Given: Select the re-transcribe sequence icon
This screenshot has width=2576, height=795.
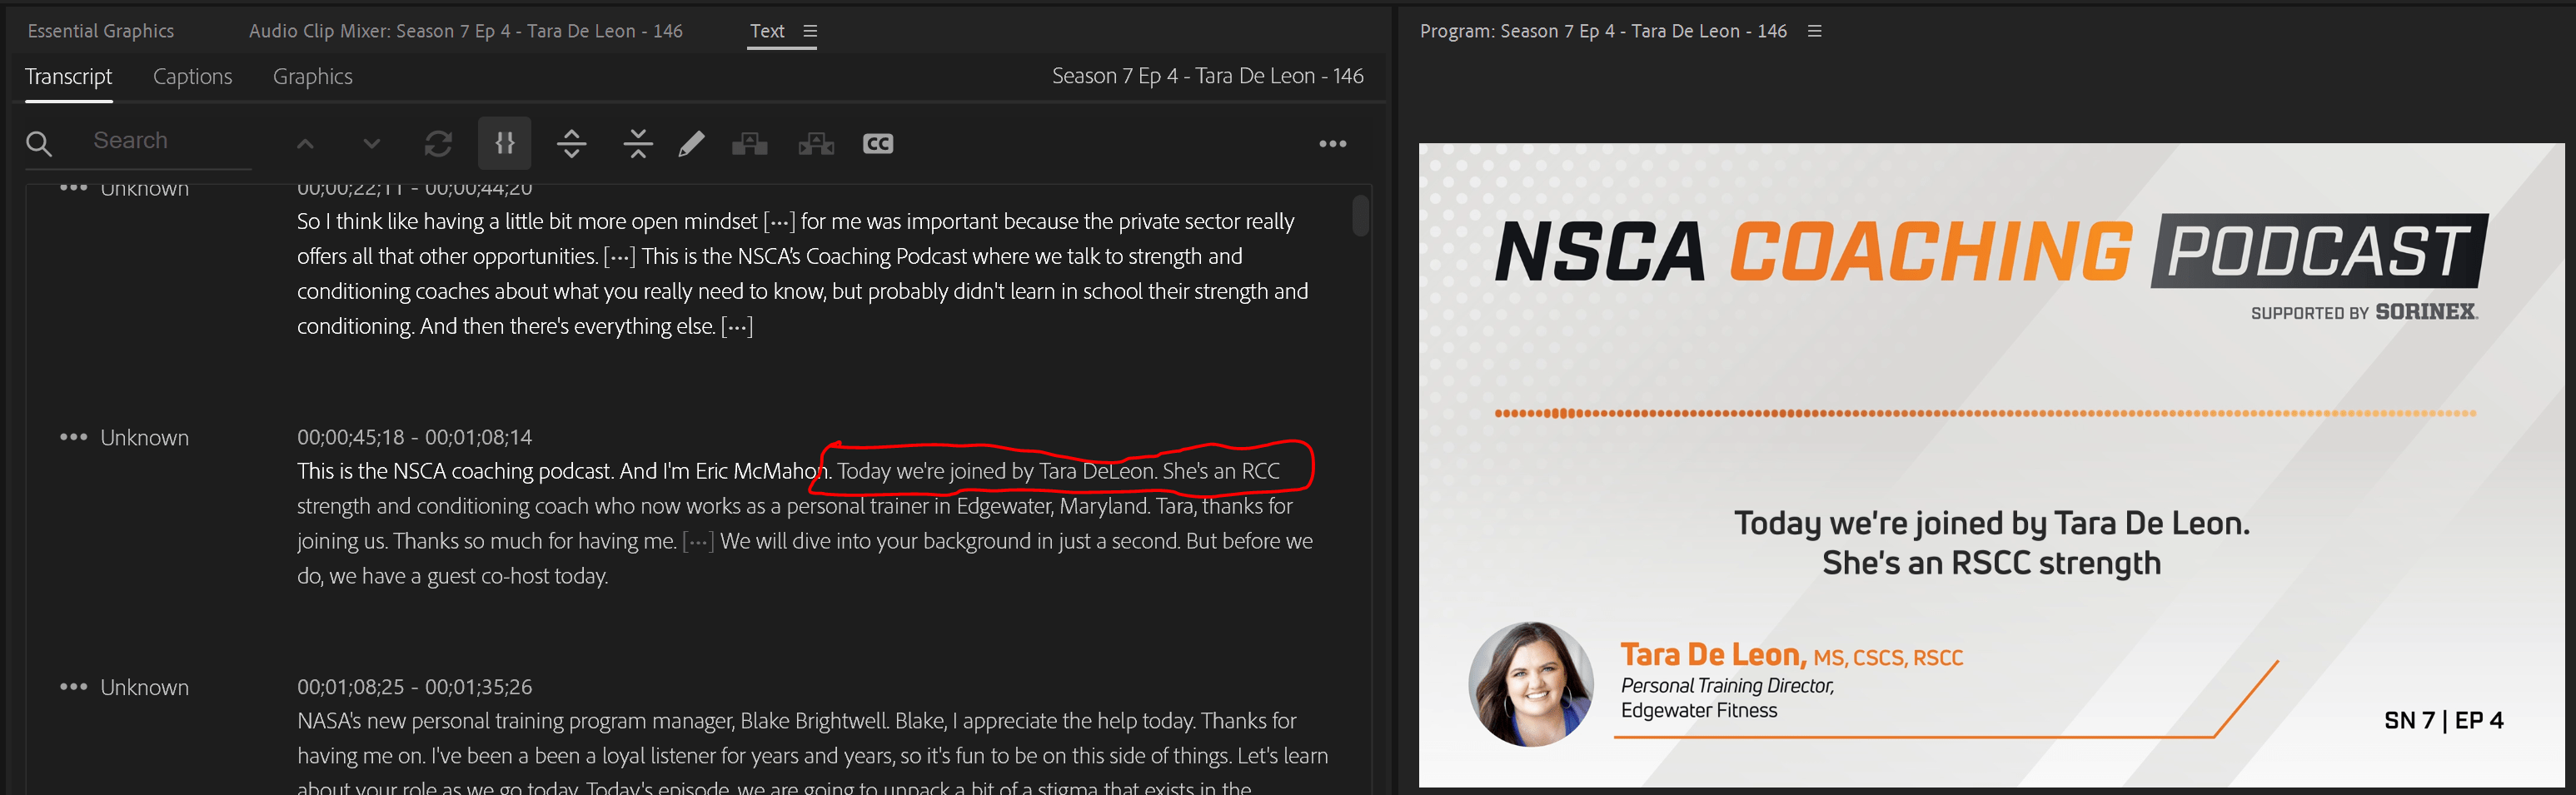Looking at the screenshot, I should coord(438,143).
